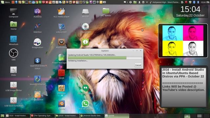Select 'Validating installation...' status text
Viewport: 210px width, 118px height.
pos(78,61)
